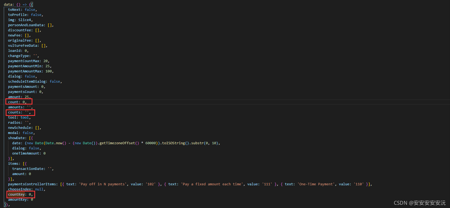Viewport: 450px width, 208px height.
Task: Click the 'Pay off in N payments' string
Action: (x=103, y=184)
